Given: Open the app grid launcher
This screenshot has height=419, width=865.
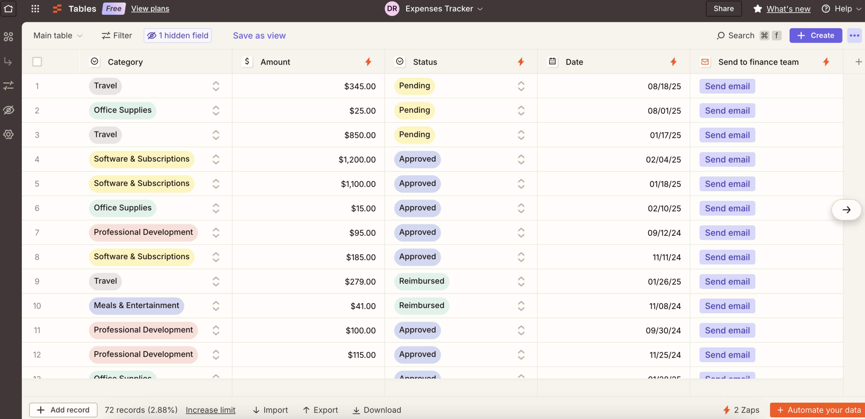Looking at the screenshot, I should click(35, 9).
